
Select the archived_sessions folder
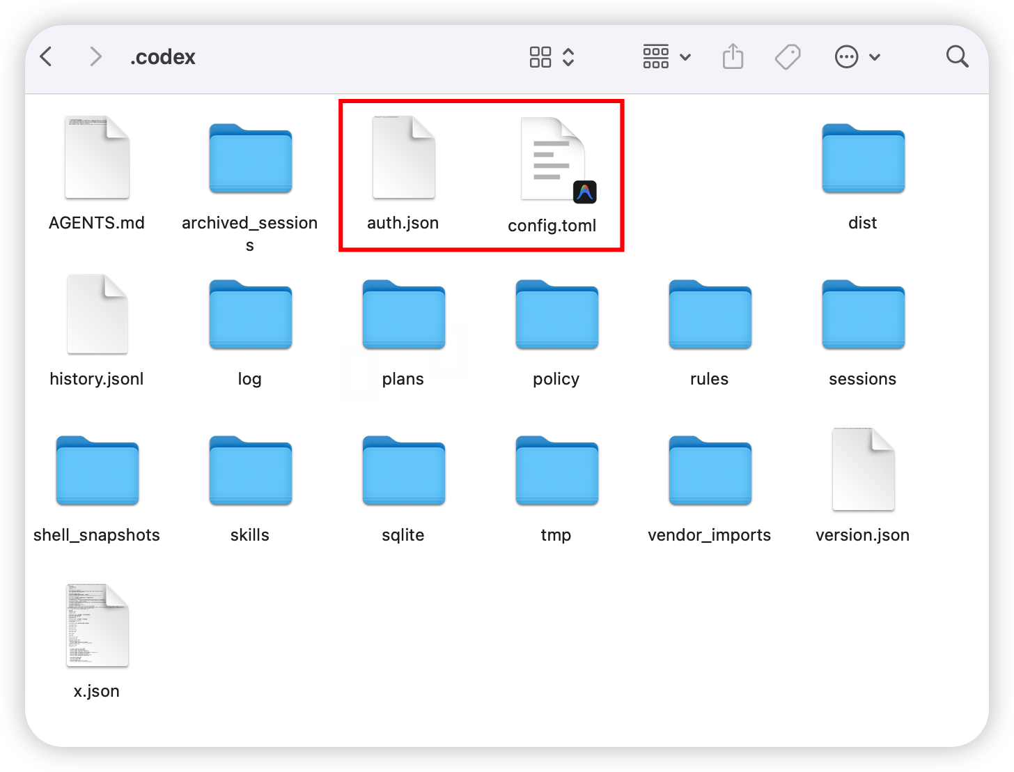click(250, 159)
